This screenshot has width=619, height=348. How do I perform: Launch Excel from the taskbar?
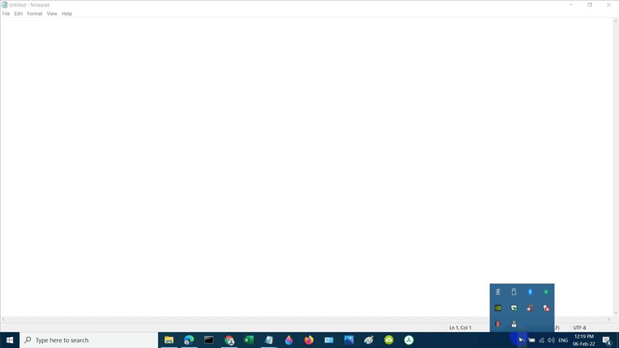[x=249, y=340]
